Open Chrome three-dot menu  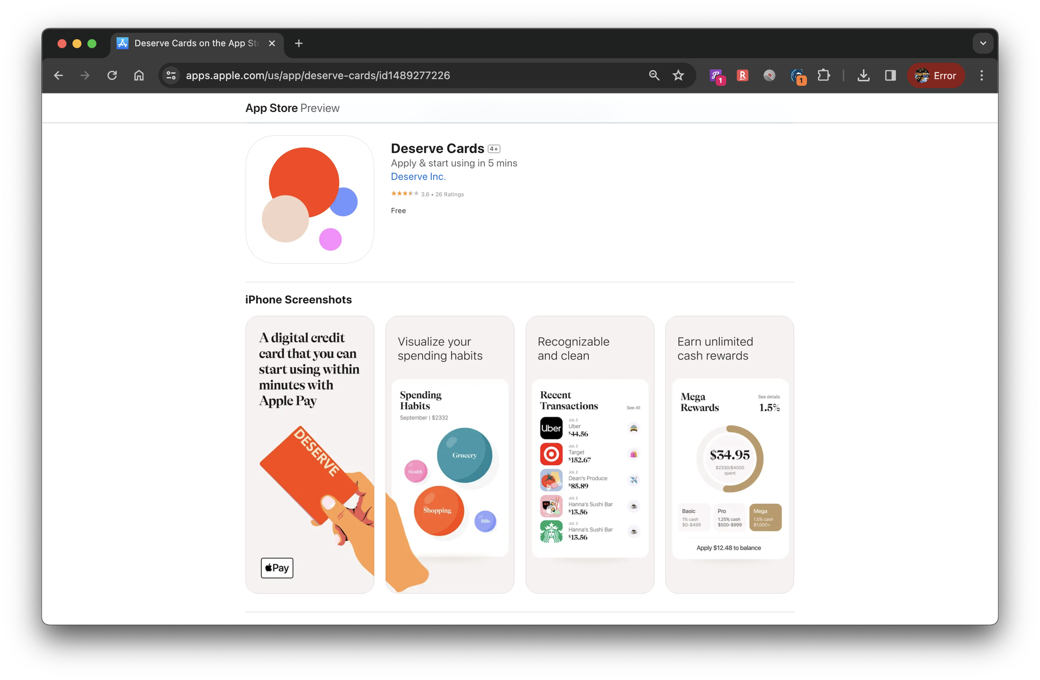tap(981, 76)
